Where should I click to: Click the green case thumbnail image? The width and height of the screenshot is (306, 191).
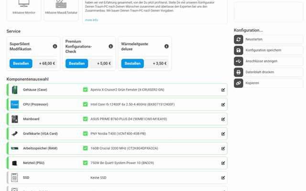pos(15,90)
